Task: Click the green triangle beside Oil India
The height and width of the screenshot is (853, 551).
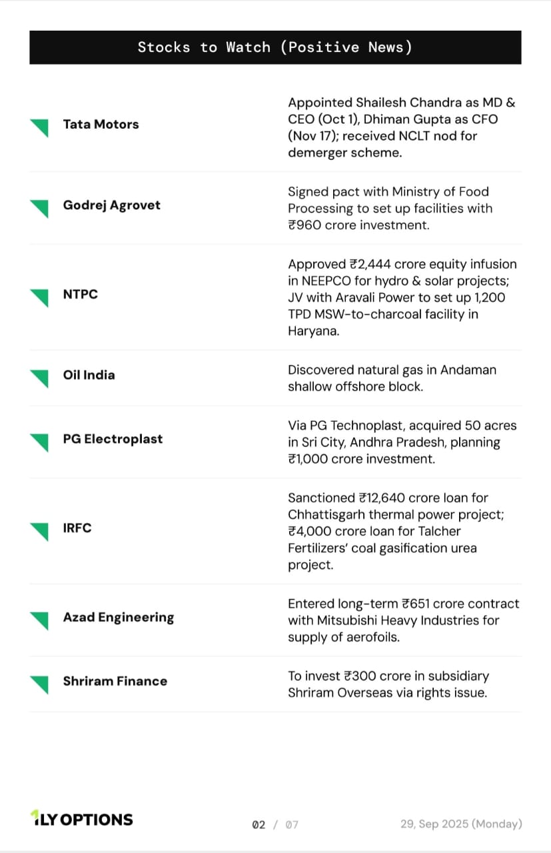Action: tap(41, 377)
